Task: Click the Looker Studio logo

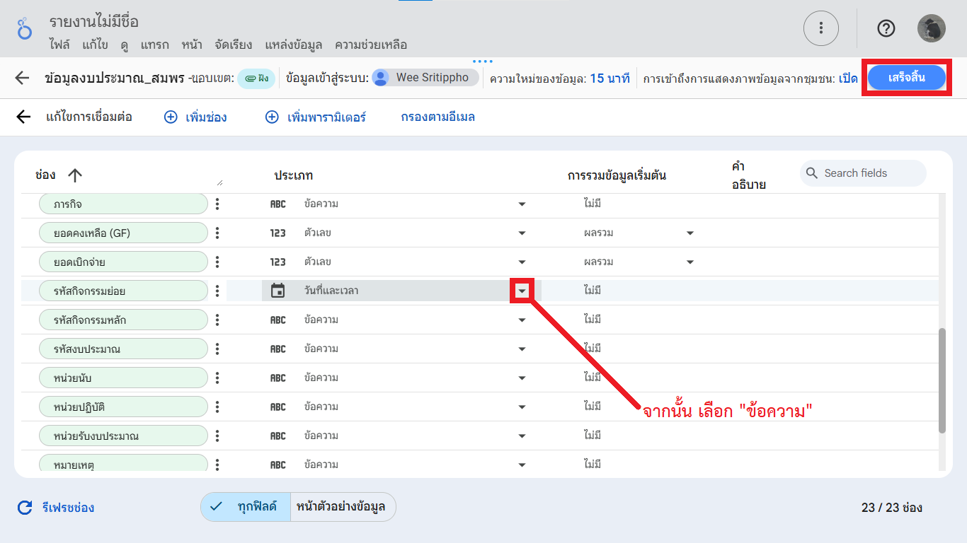Action: 25,28
